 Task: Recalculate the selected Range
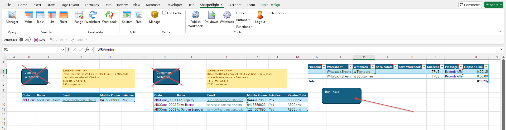coord(79,17)
